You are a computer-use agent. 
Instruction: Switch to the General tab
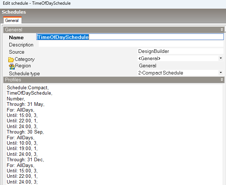(x=12, y=21)
